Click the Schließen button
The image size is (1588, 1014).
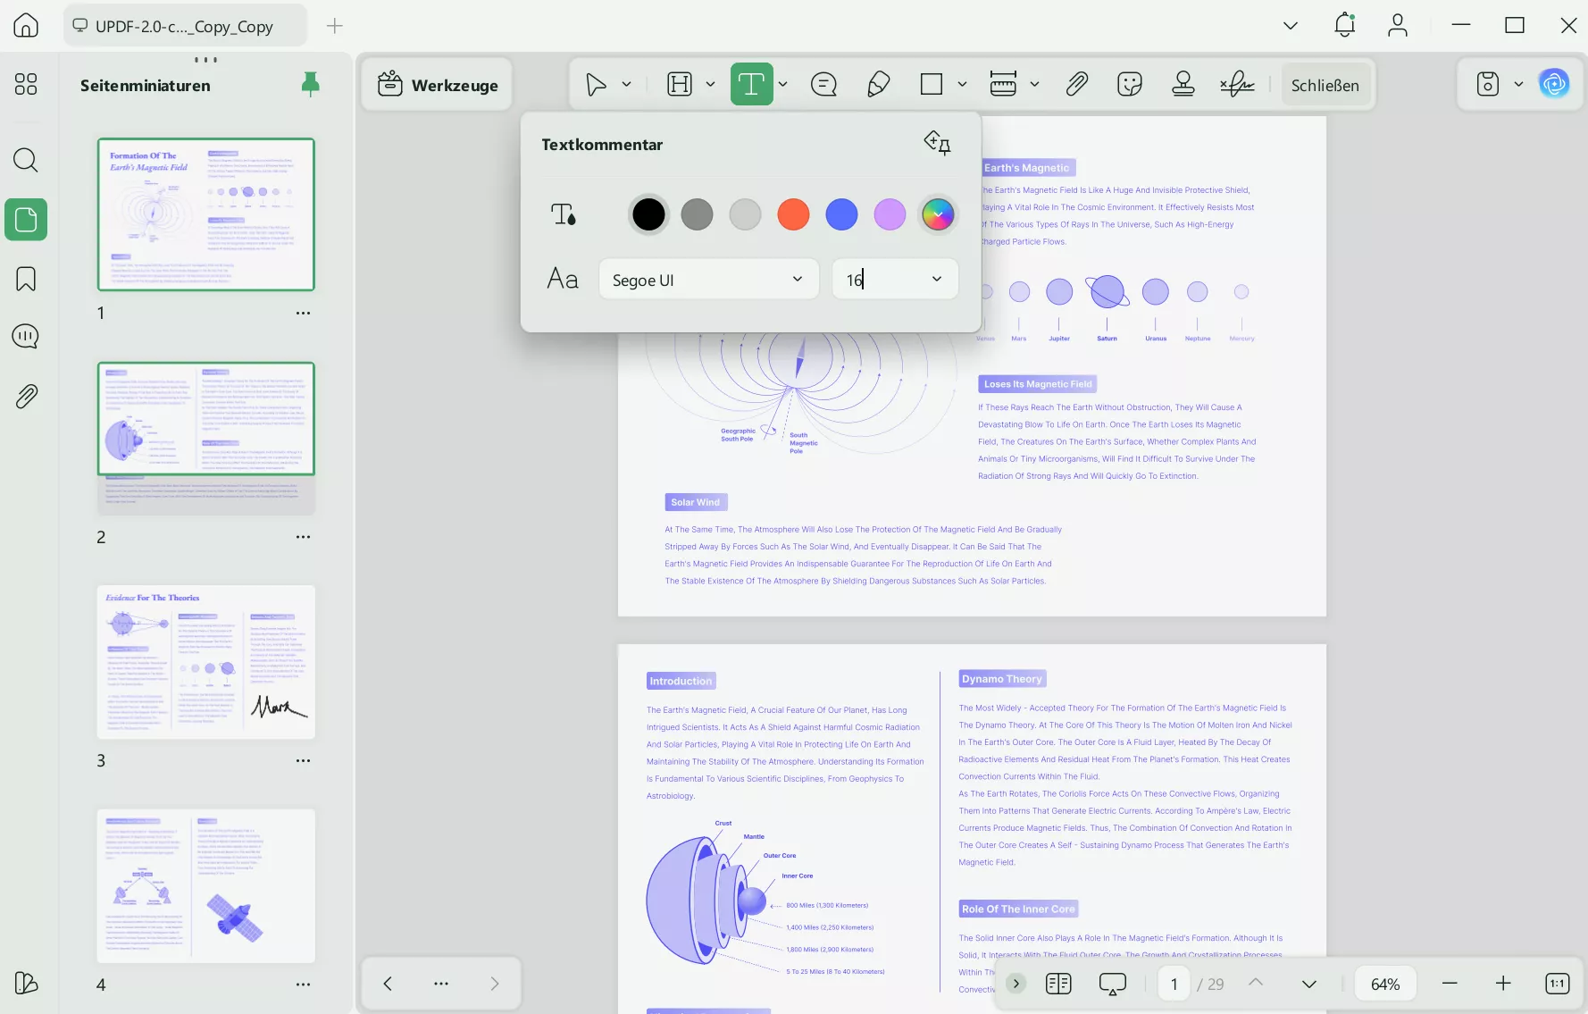pos(1325,85)
